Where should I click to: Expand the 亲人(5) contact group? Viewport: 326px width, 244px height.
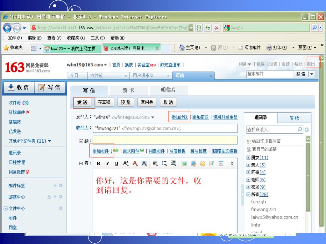point(248,165)
